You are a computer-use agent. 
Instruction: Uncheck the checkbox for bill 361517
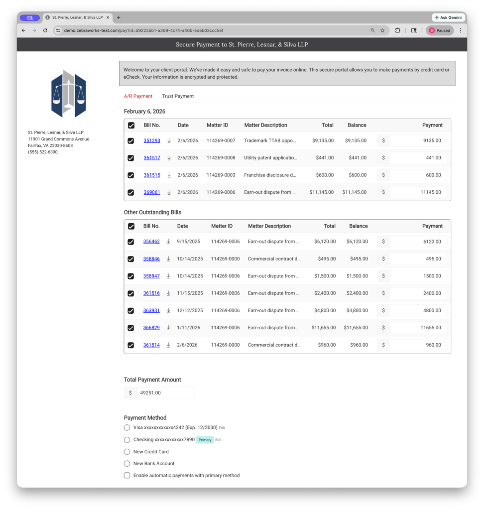tap(131, 158)
